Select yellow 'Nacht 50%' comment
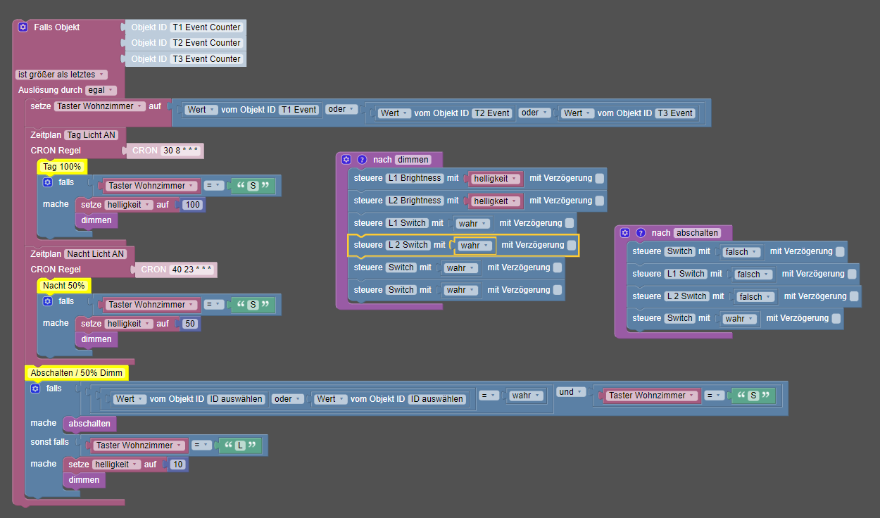This screenshot has width=880, height=518. (x=64, y=286)
